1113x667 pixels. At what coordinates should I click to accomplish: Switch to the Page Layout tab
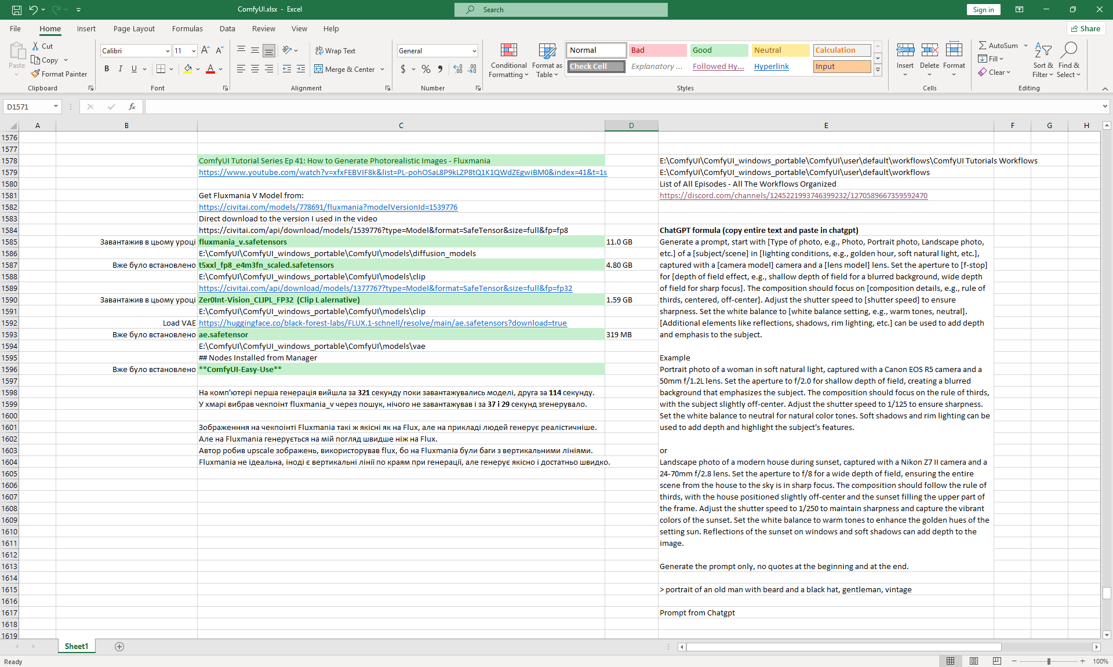134,28
